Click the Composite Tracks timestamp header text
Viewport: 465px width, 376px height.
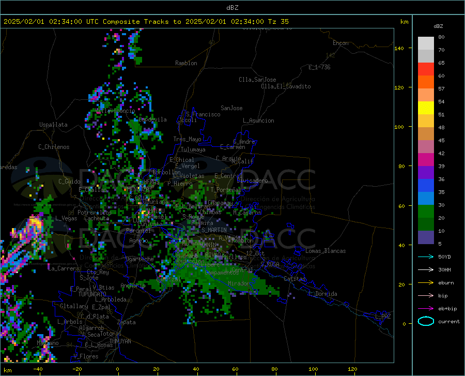146,22
